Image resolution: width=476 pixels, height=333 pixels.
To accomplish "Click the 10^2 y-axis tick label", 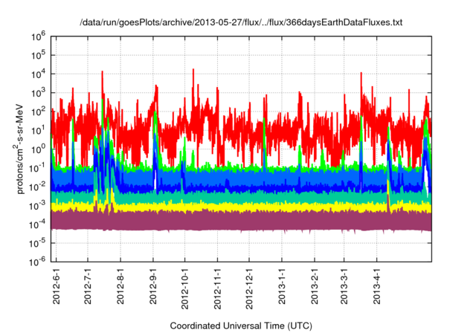I will (x=38, y=112).
